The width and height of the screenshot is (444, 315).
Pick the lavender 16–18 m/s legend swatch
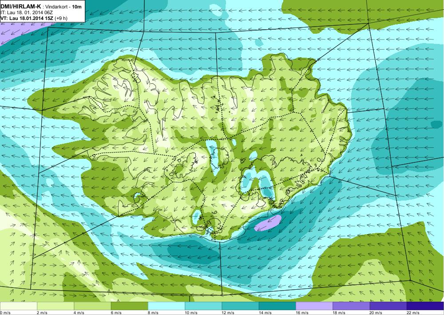pyautogui.click(x=314, y=306)
